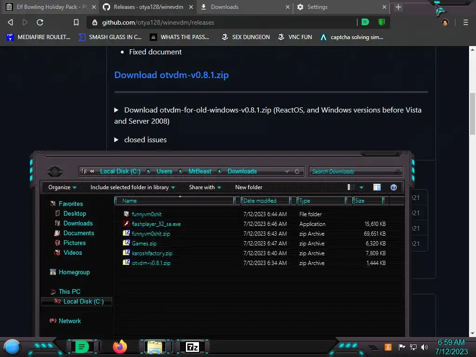Bookmark this page with the bookmark icon
This screenshot has width=476, height=357.
[x=76, y=22]
